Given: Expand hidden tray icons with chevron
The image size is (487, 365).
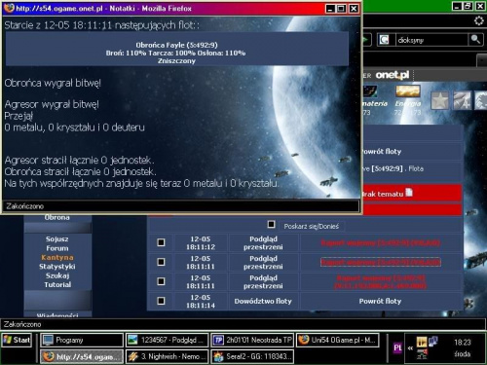Looking at the screenshot, I should pyautogui.click(x=410, y=347).
